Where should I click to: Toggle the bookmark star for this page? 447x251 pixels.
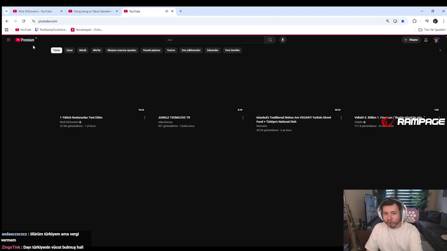point(403,21)
